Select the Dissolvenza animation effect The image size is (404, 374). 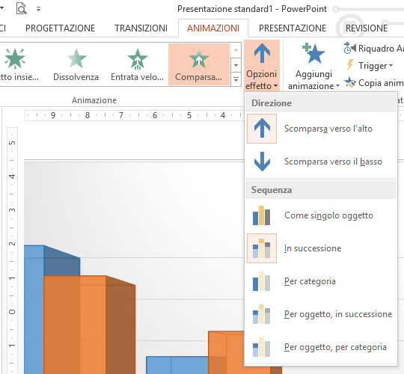76,64
